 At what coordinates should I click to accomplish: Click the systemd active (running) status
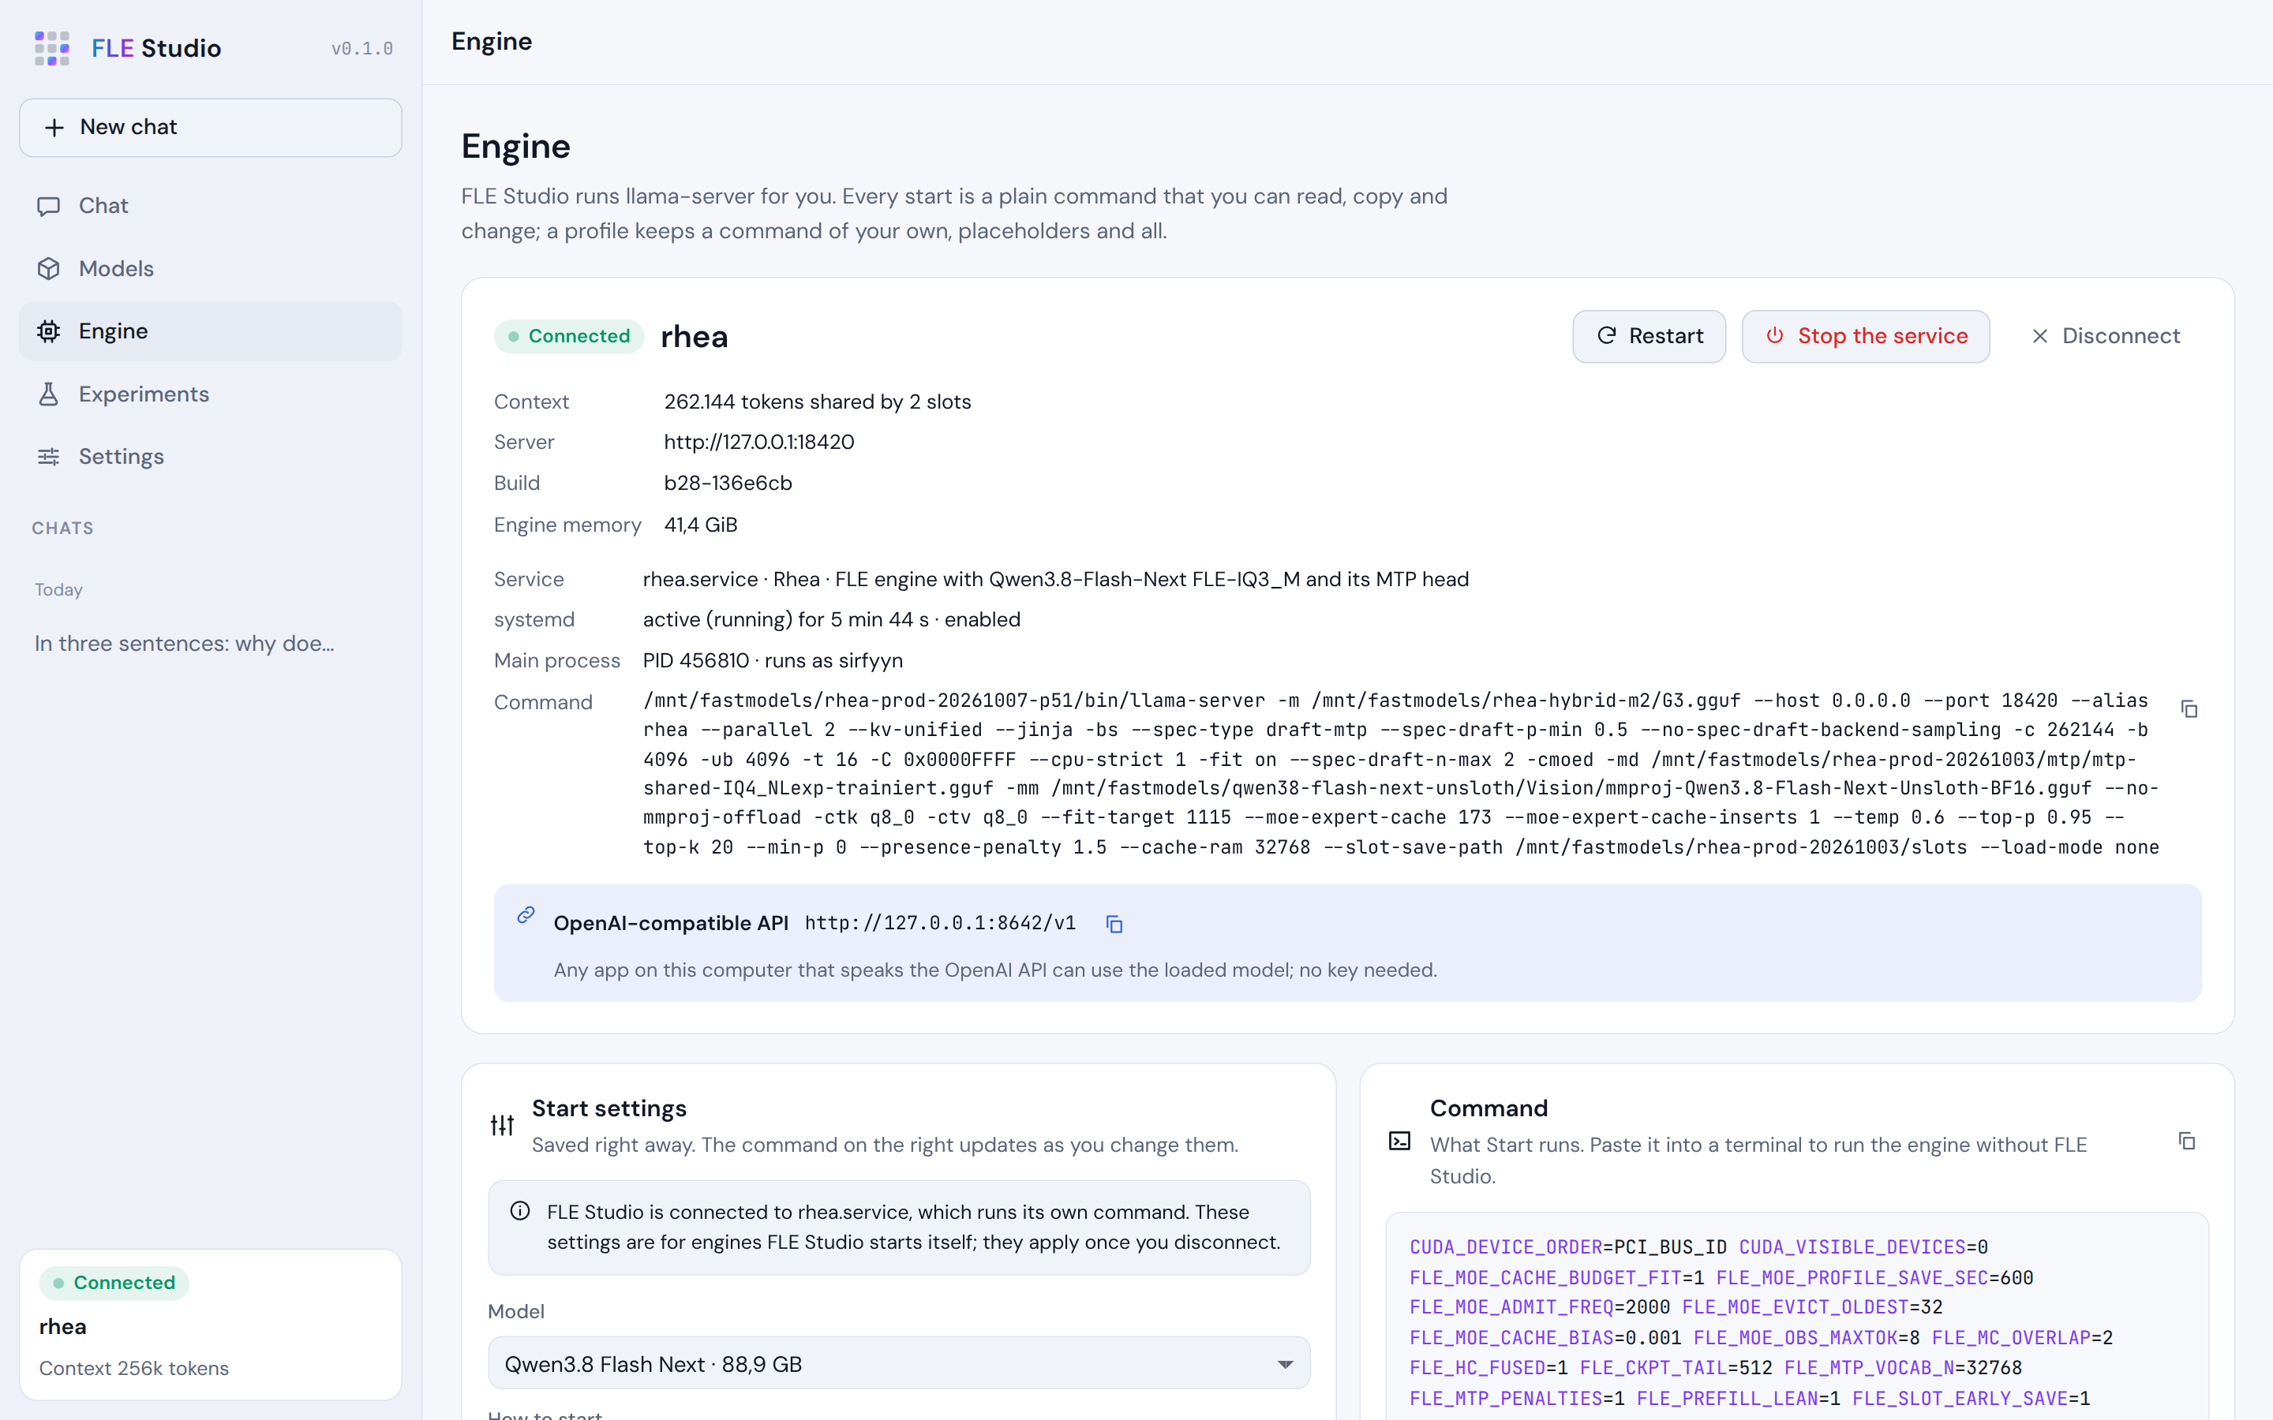point(832,620)
